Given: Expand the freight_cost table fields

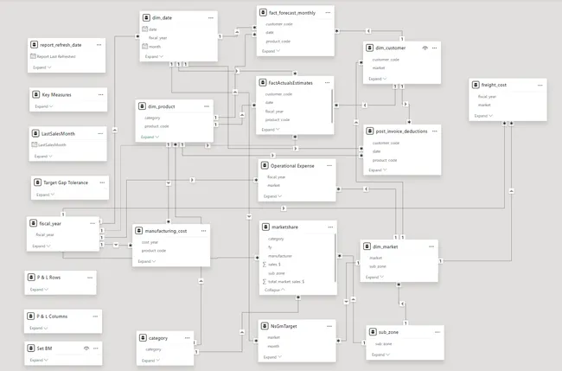Looking at the screenshot, I should (x=483, y=116).
